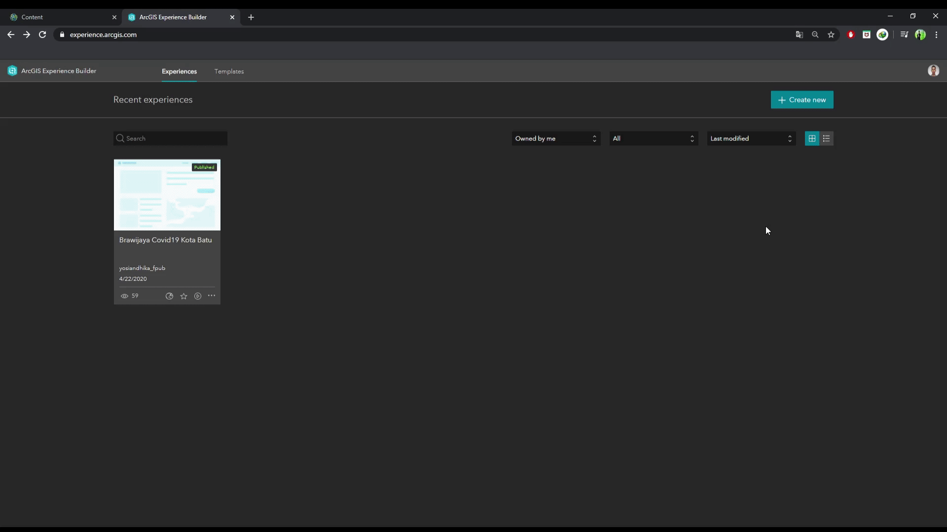The width and height of the screenshot is (947, 532).
Task: Bookmark this page with star icon
Action: point(831,34)
